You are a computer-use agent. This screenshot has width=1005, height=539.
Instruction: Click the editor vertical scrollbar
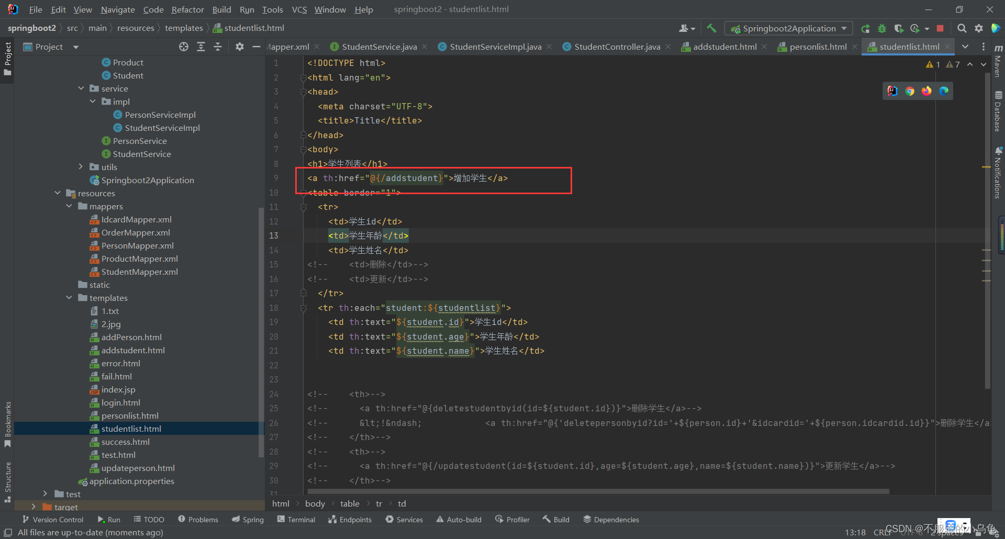coord(988,230)
